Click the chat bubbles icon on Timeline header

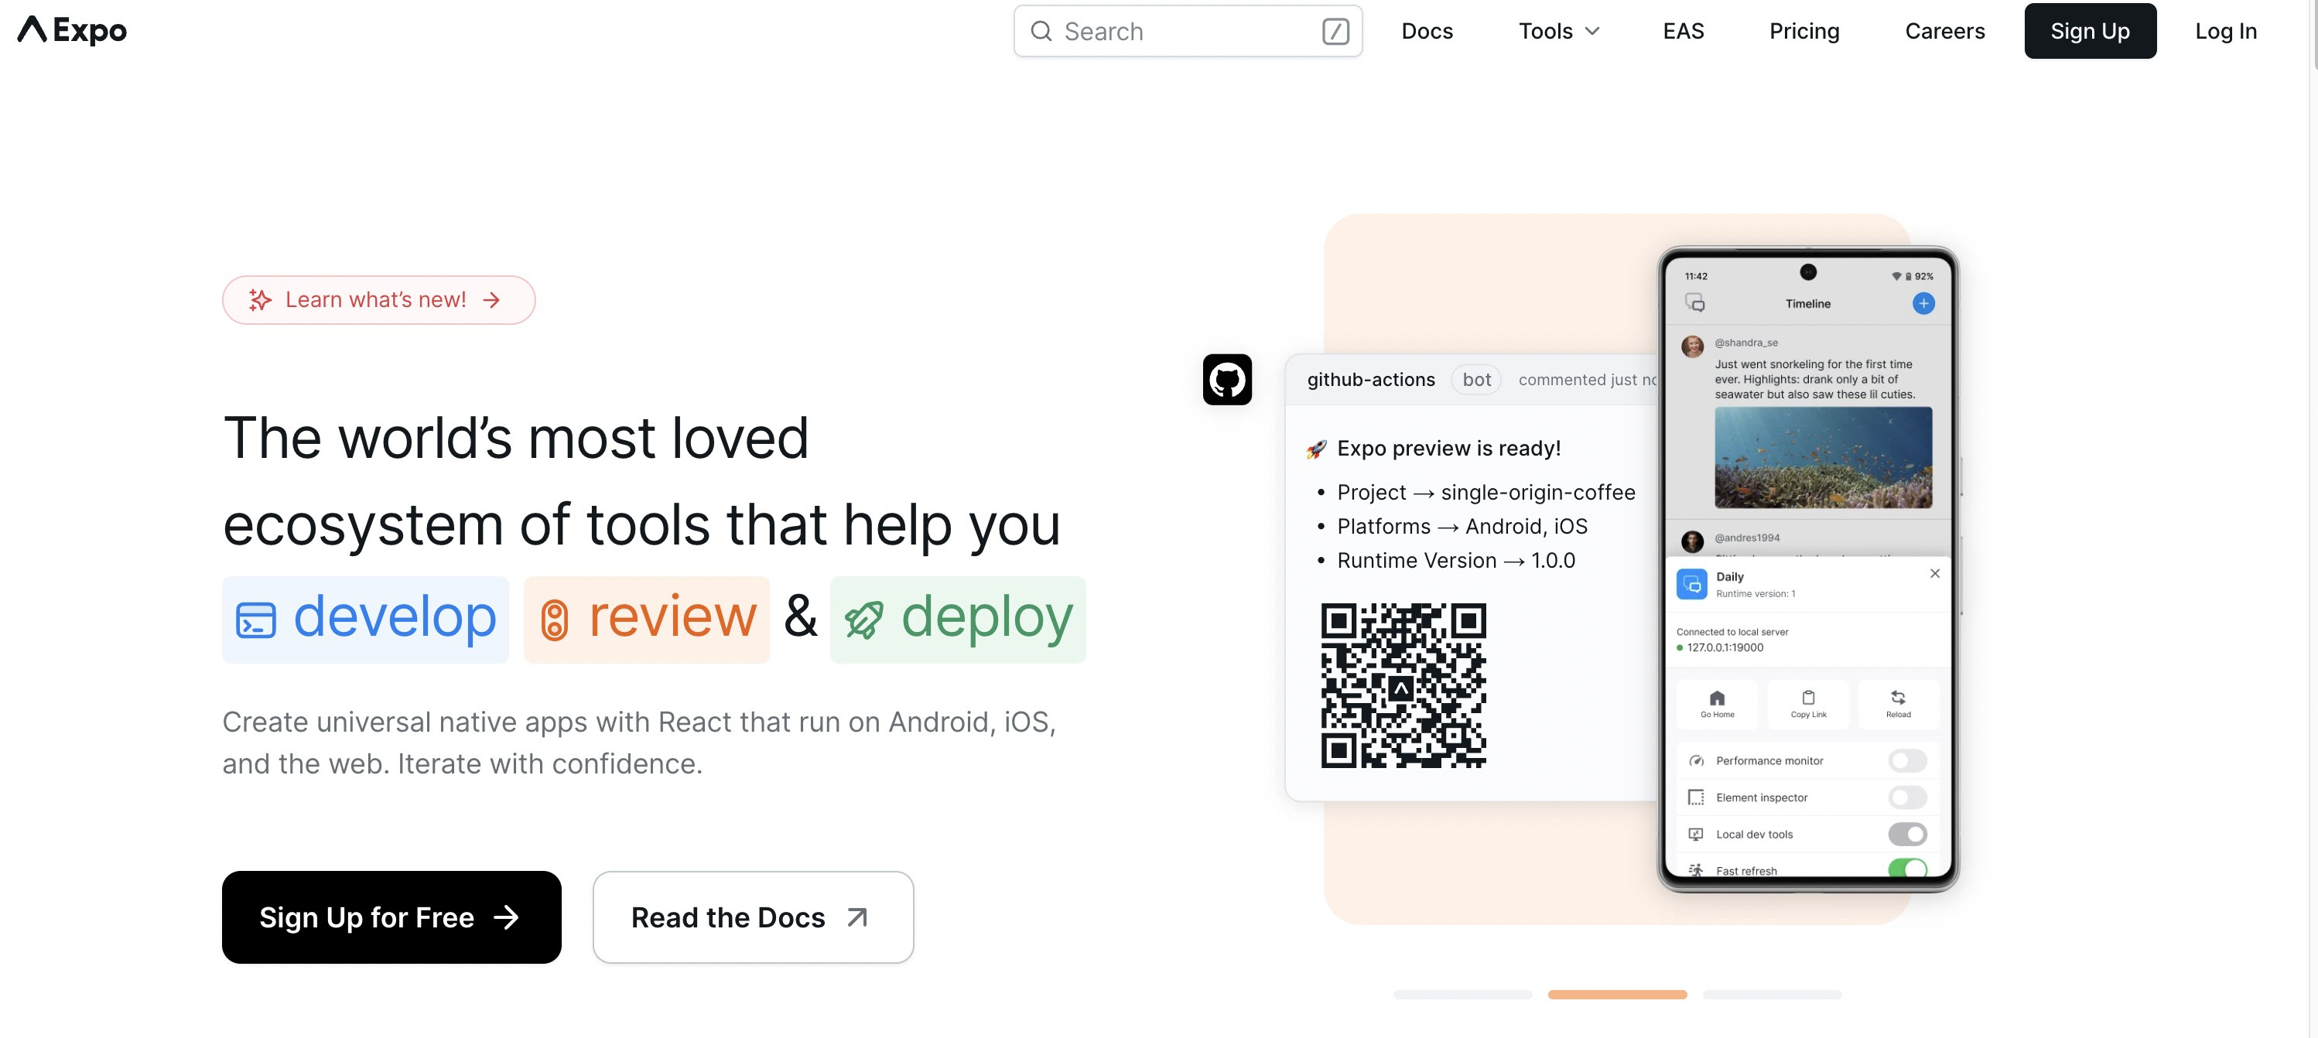(x=1694, y=303)
